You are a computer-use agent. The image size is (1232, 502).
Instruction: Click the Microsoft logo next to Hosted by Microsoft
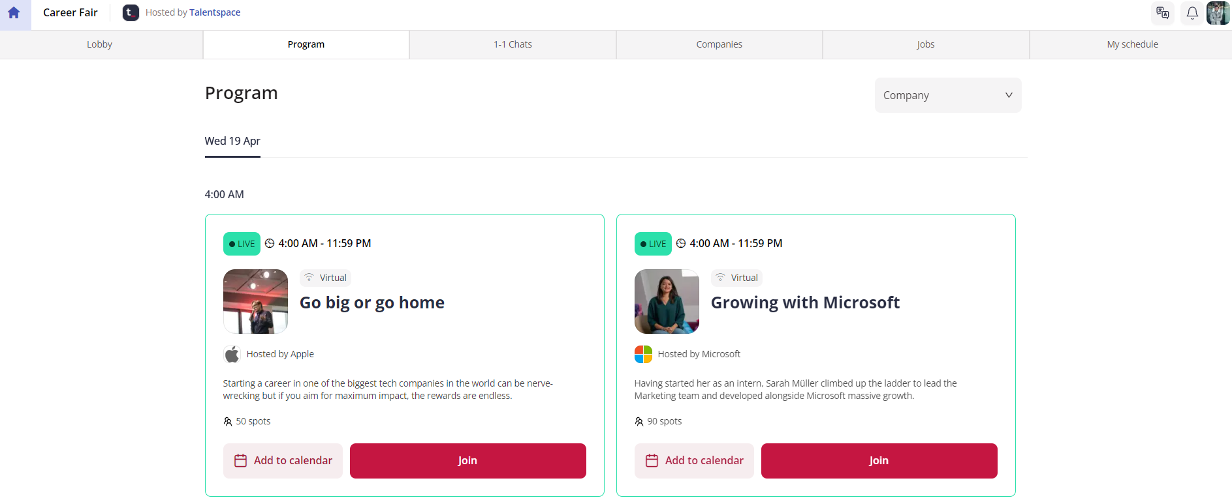point(643,354)
